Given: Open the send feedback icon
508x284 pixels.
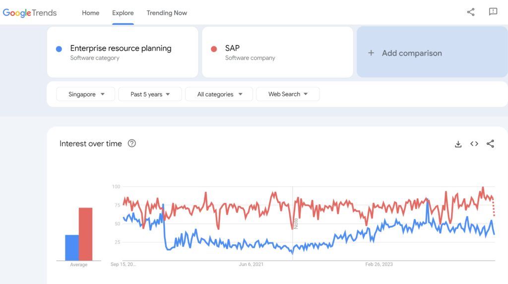Looking at the screenshot, I should point(493,12).
